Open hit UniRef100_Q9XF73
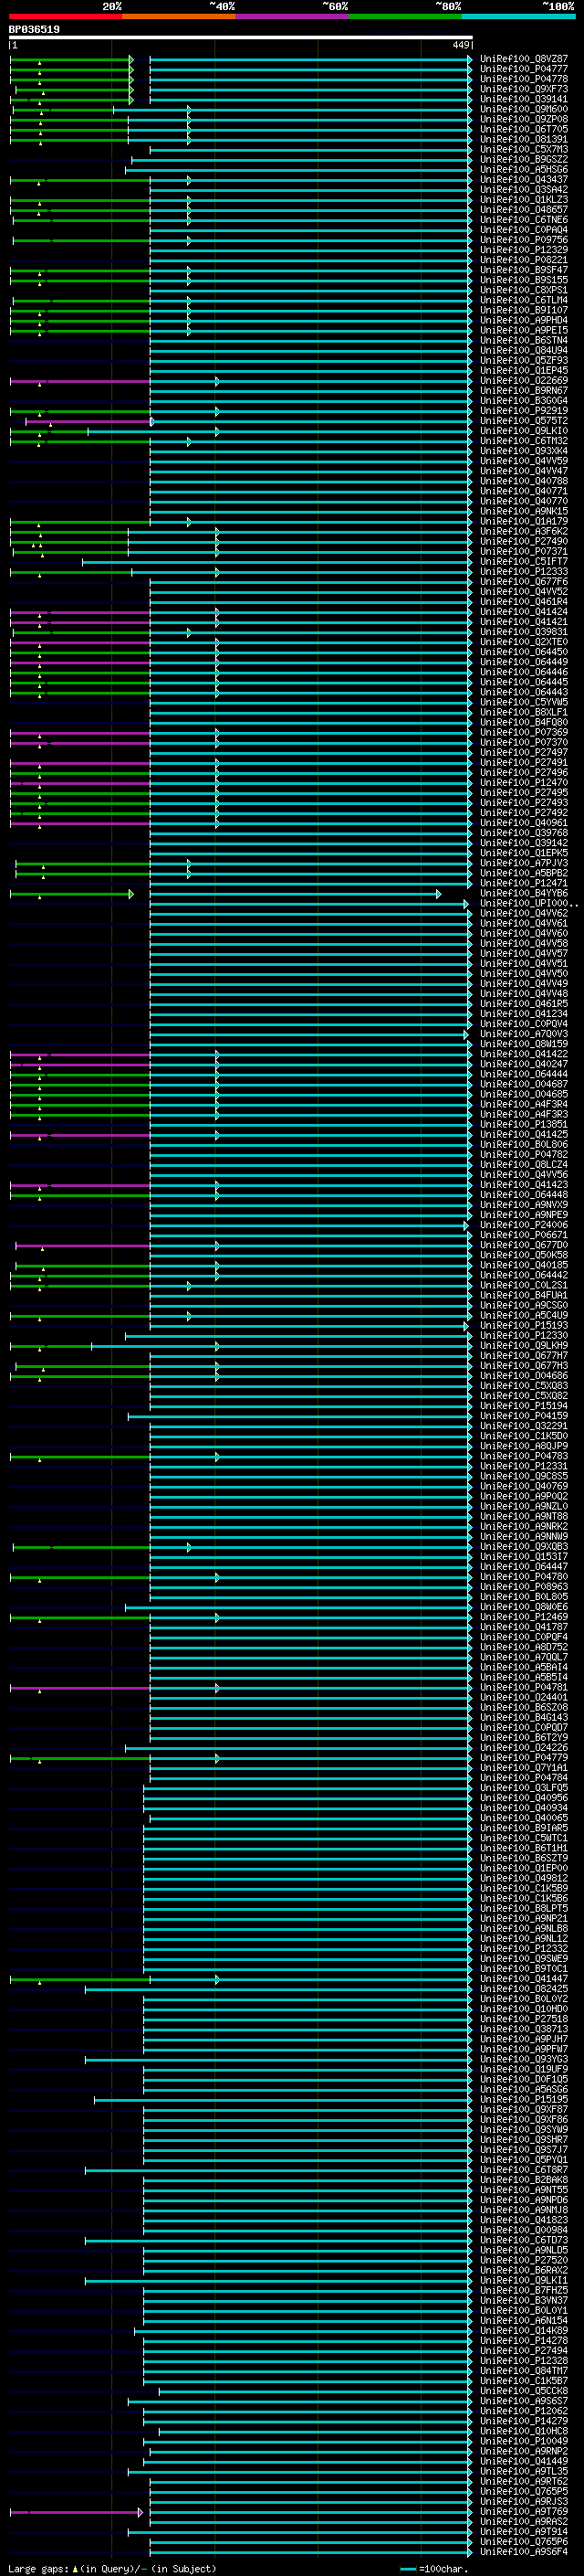This screenshot has width=584, height=2576. pyautogui.click(x=524, y=89)
